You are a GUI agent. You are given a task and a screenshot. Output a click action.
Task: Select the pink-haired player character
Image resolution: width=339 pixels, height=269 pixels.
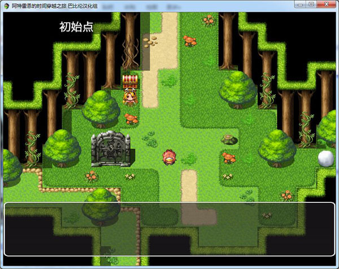(x=169, y=157)
